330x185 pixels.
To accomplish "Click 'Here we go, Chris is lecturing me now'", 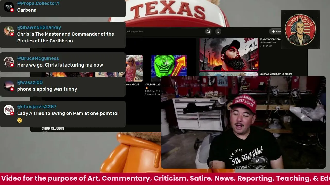I will [x=60, y=65].
